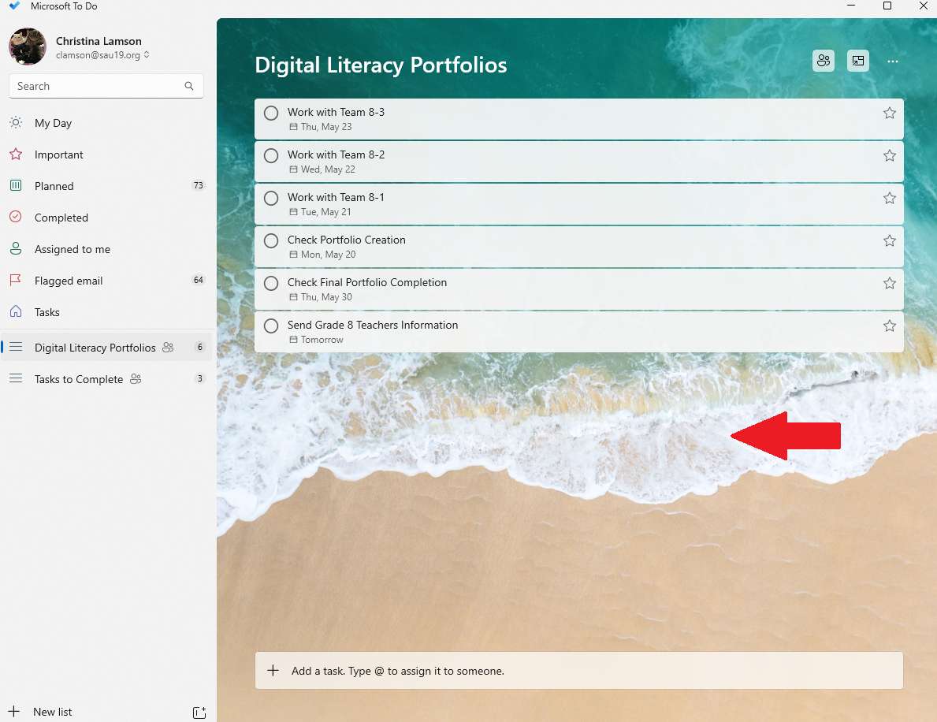Screen dimensions: 937x722
Task: Open Send Grade 8 Teachers Information details
Action: click(578, 331)
